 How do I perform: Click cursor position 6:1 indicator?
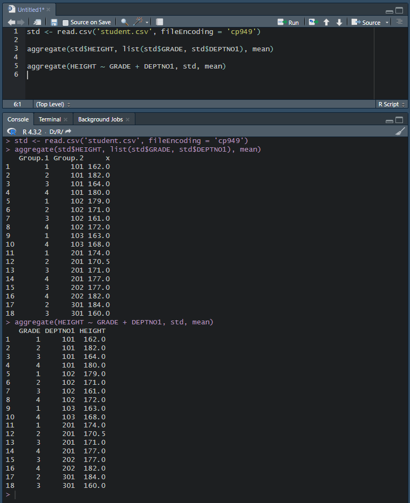click(17, 104)
